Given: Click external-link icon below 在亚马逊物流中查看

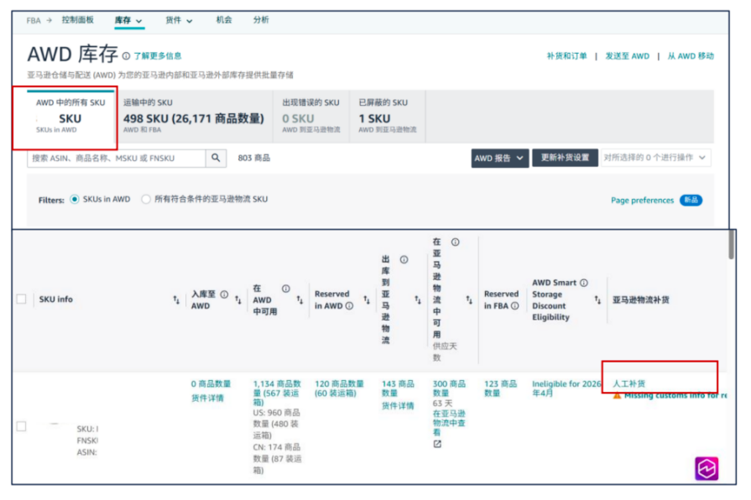Looking at the screenshot, I should pos(437,444).
